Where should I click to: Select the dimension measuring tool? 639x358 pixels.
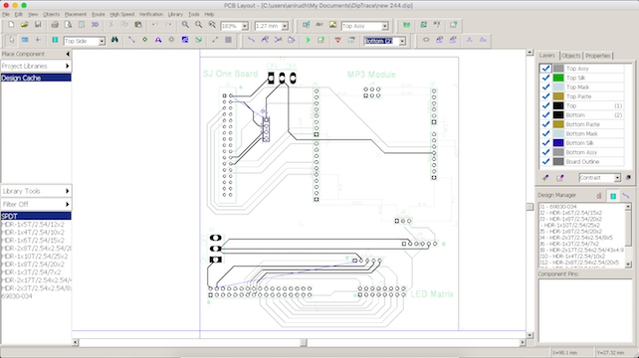(x=215, y=40)
